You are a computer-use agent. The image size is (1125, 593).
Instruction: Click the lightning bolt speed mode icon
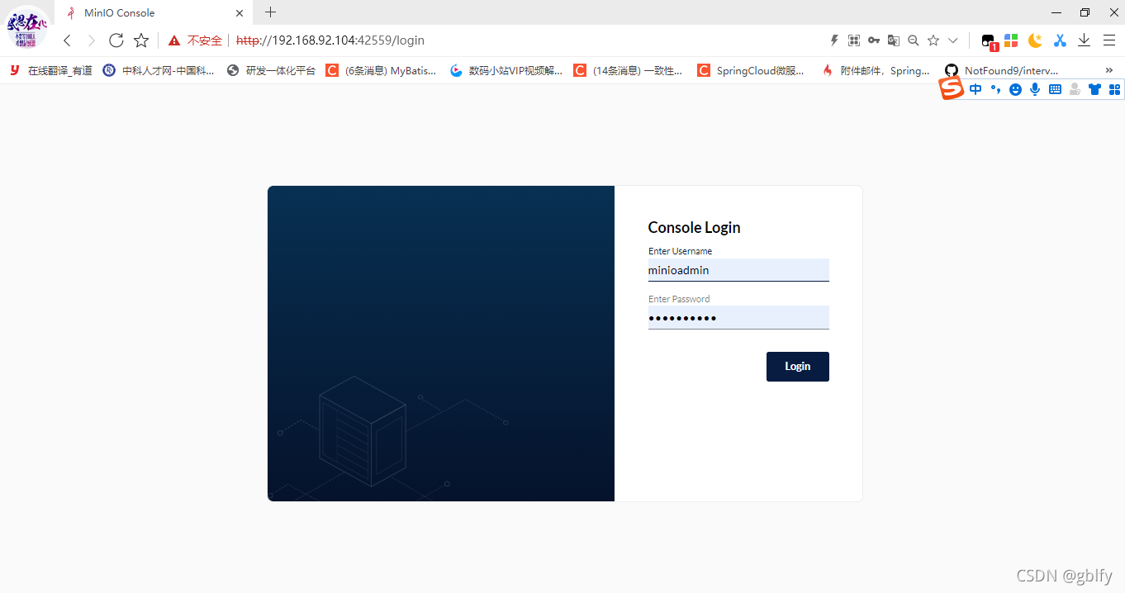[x=834, y=40]
